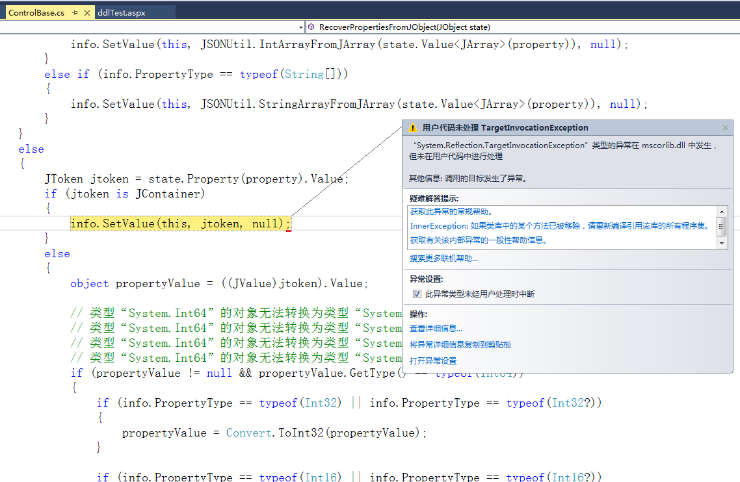Uncheck break when exception is user-unhandled
The image size is (740, 482).
tap(417, 294)
